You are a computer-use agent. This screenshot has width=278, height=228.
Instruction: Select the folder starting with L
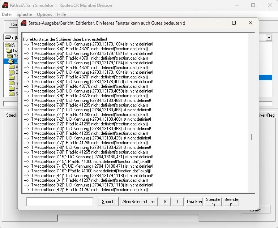(x=12, y=78)
